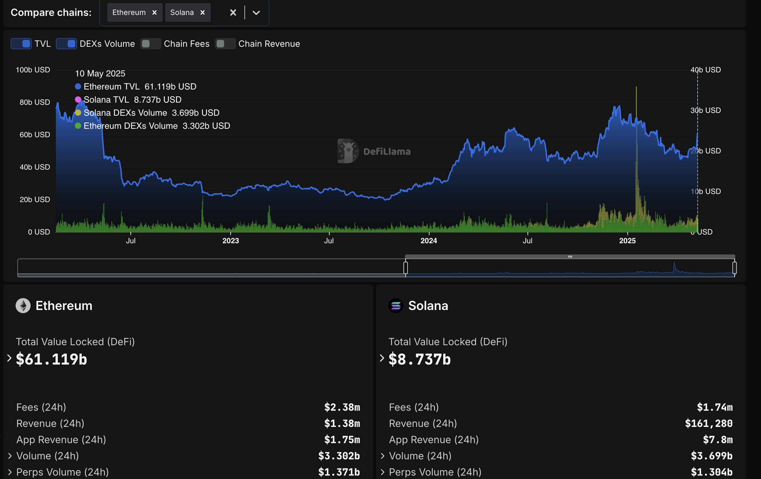Click the 10 May 2025 tooltip date
The image size is (761, 479).
(100, 74)
